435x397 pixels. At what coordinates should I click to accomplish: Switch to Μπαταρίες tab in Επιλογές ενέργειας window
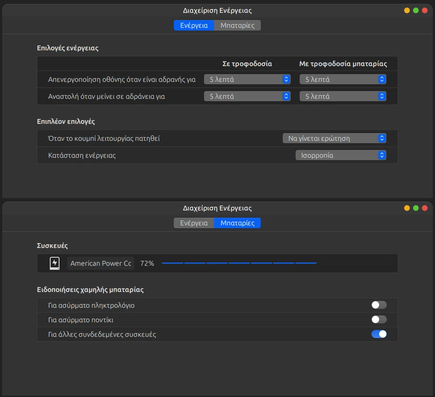tap(238, 25)
